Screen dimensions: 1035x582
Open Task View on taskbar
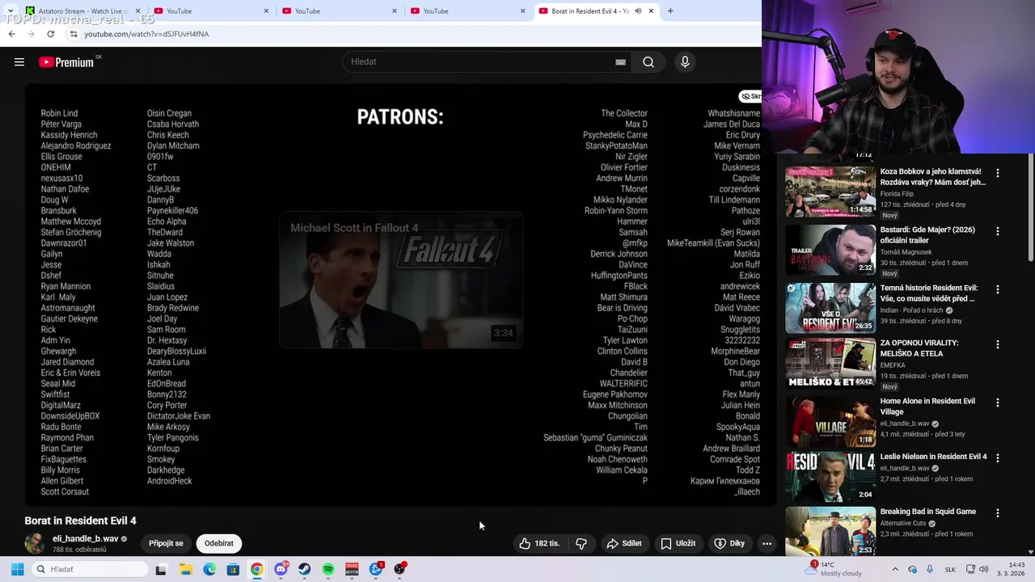point(161,569)
